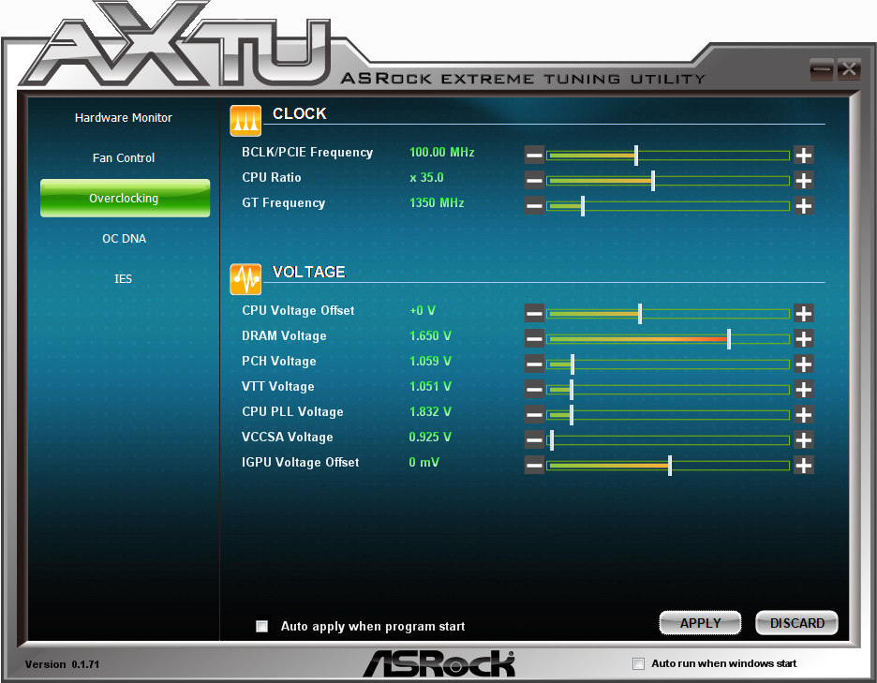Decrease VCCSA Voltage with minus button
This screenshot has height=683, width=877.
click(534, 439)
